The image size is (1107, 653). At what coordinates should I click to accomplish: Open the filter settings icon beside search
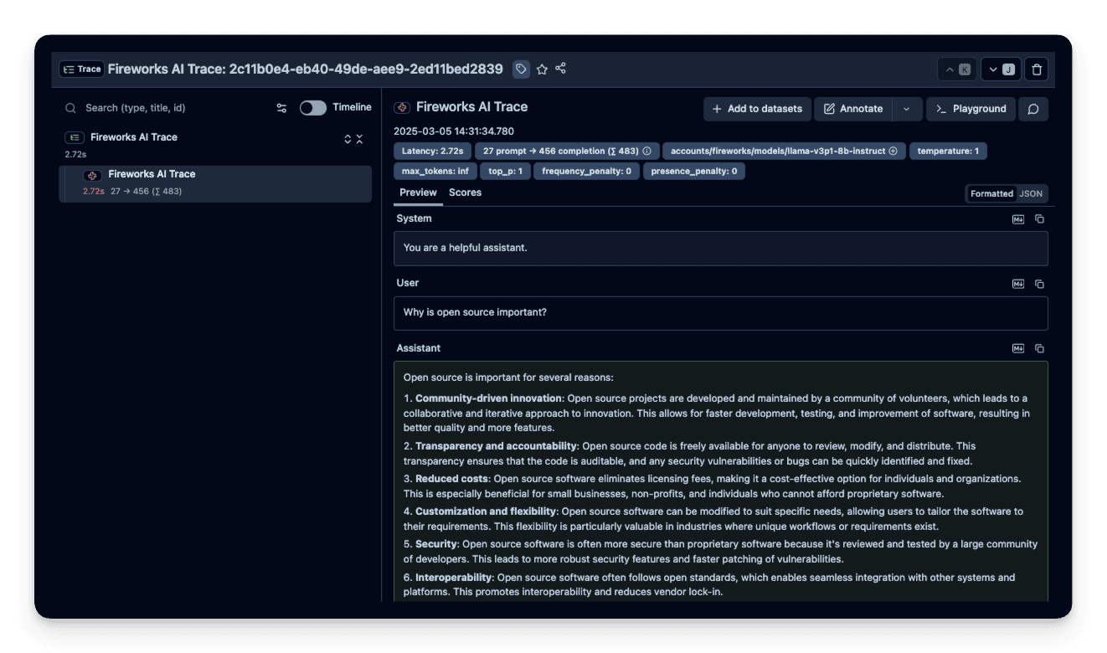coord(281,108)
